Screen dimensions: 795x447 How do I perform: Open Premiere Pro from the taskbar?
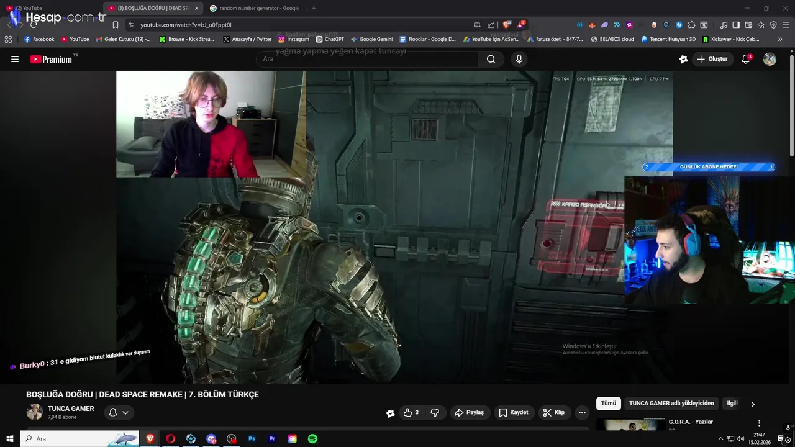pyautogui.click(x=272, y=439)
